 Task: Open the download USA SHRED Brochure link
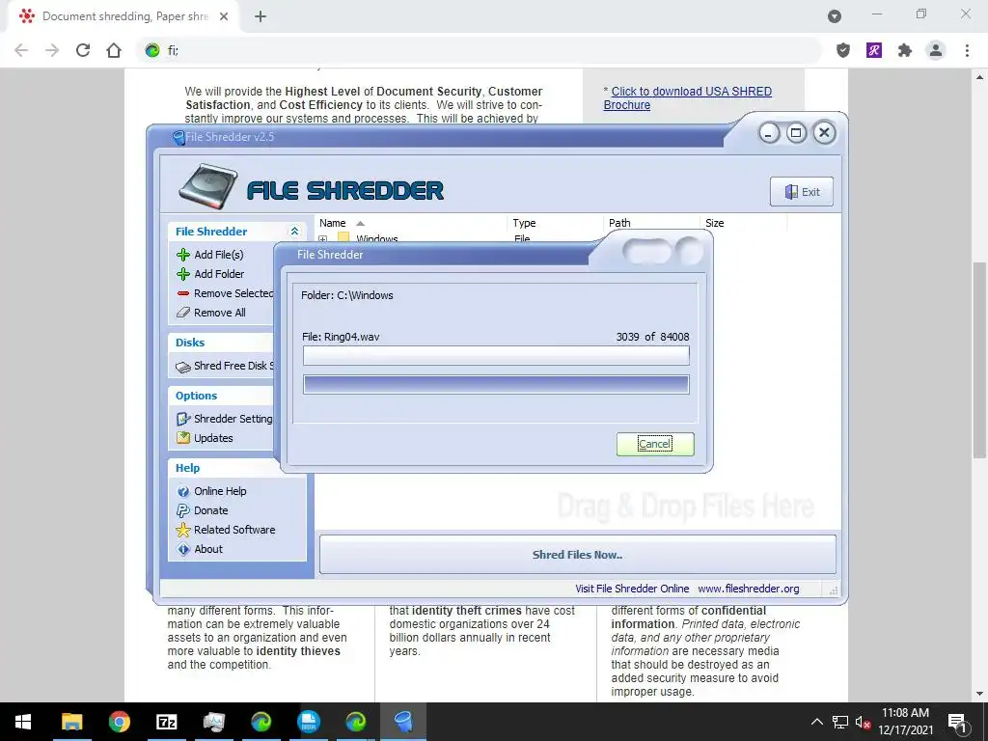pyautogui.click(x=687, y=98)
